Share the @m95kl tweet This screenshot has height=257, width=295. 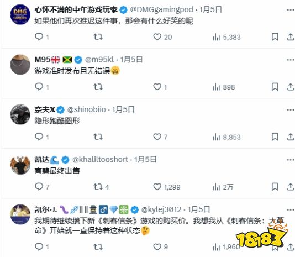click(x=290, y=87)
